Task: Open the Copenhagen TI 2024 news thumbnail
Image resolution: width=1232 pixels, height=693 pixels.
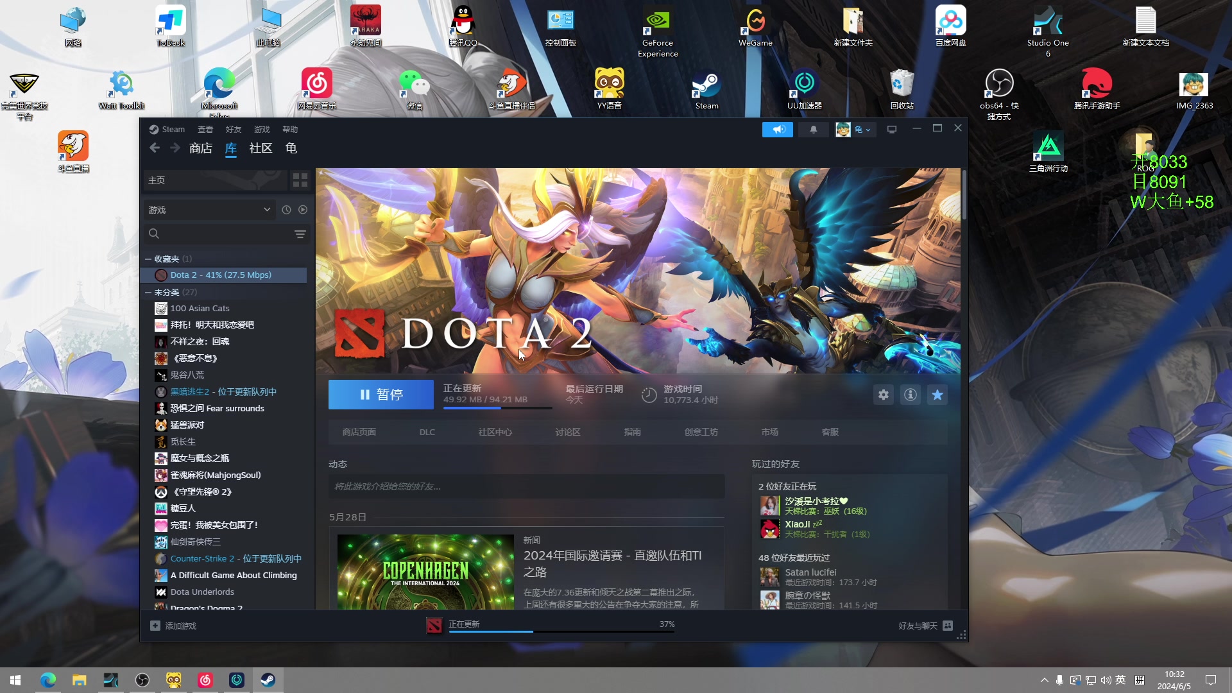Action: point(425,572)
